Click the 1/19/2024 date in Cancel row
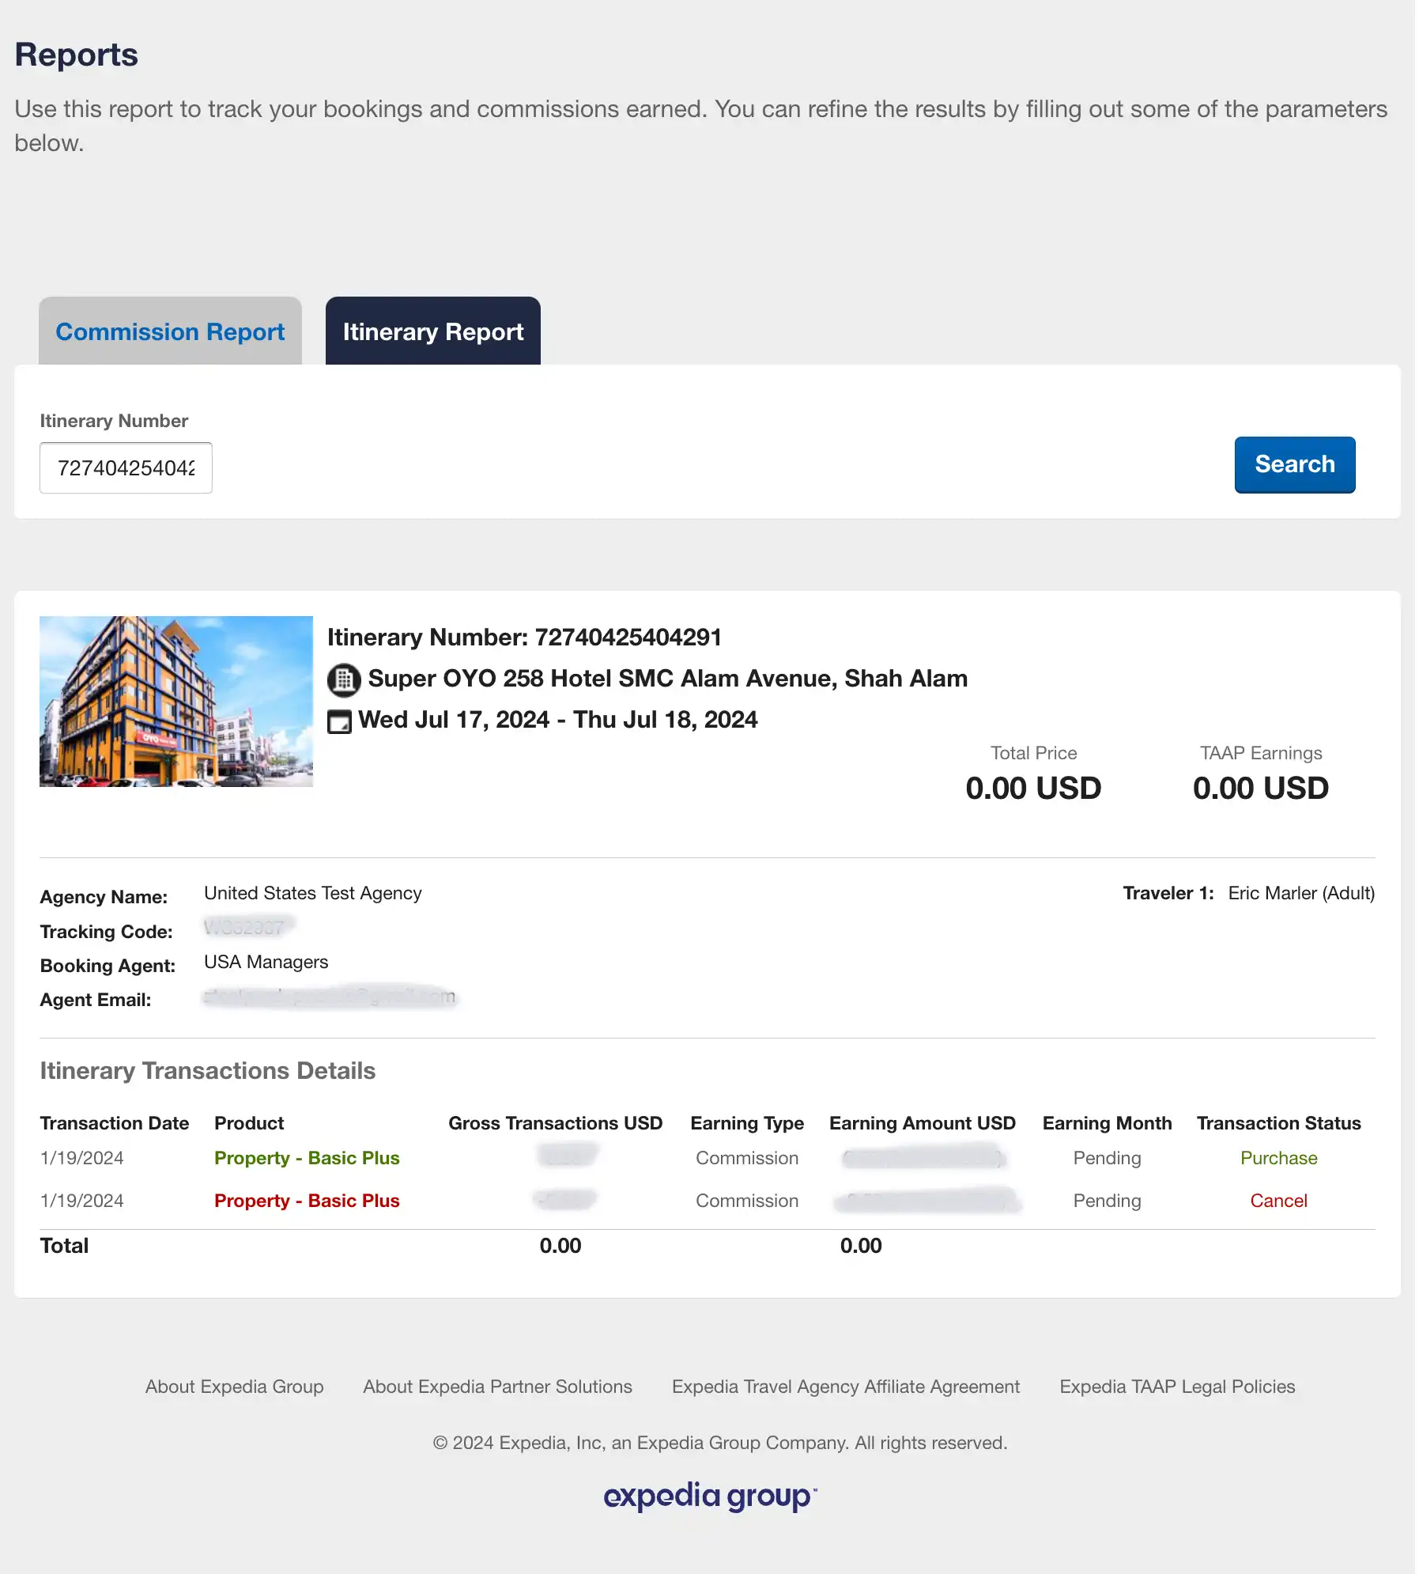 click(x=82, y=1201)
